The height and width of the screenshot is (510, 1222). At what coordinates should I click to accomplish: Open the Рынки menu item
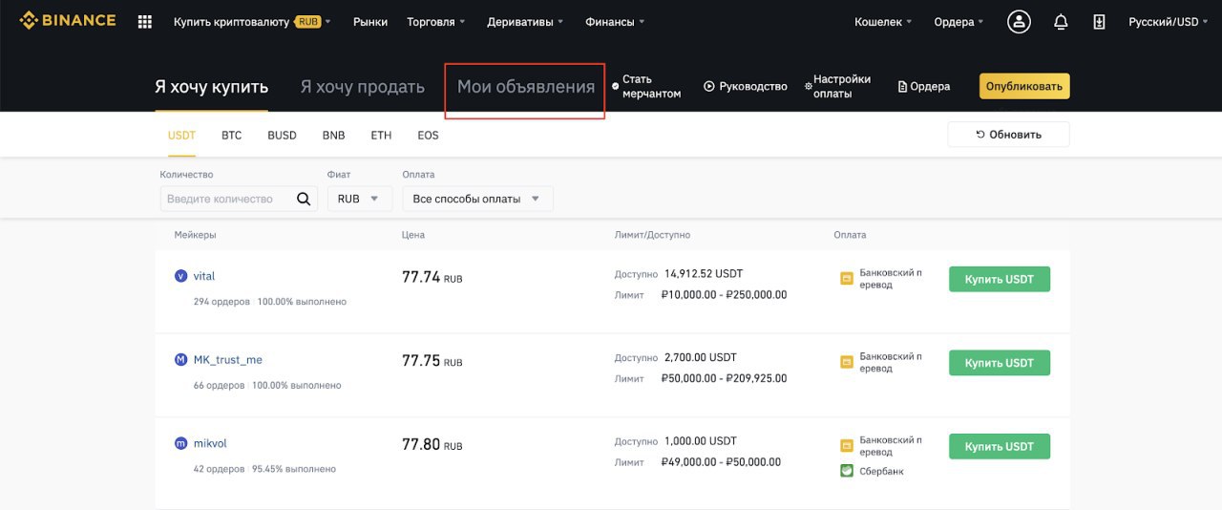click(369, 22)
